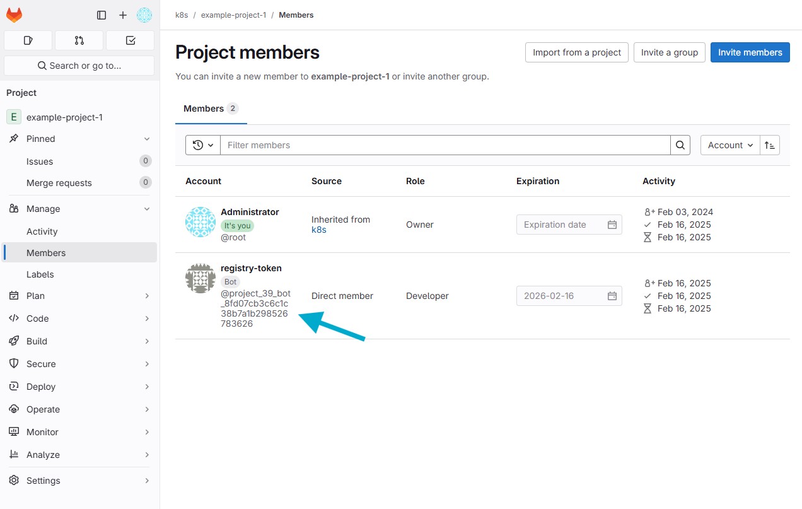The image size is (802, 509).
Task: Click the Filter members input field
Action: tap(445, 145)
